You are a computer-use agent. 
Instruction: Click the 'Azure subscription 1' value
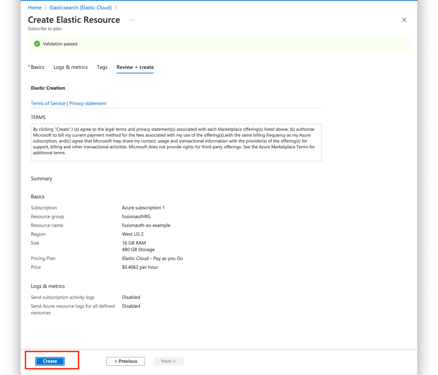pos(143,208)
